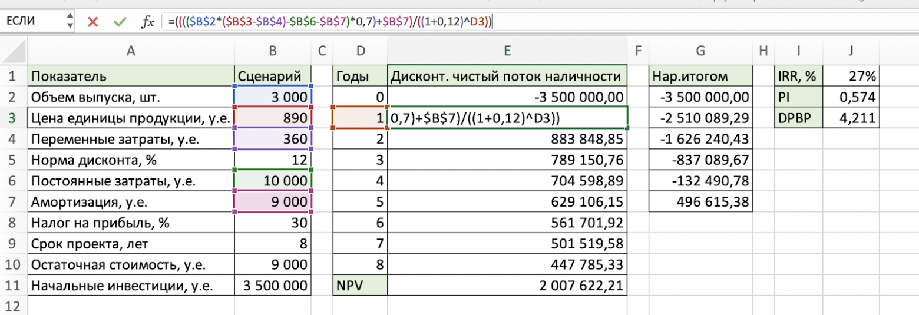Select cell Объем выпуска, шт.
Viewport: 919px width, 315px height.
pyautogui.click(x=131, y=97)
